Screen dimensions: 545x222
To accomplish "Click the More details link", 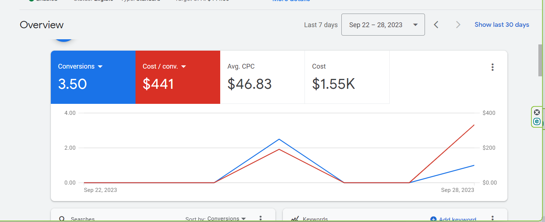I will [x=291, y=1].
